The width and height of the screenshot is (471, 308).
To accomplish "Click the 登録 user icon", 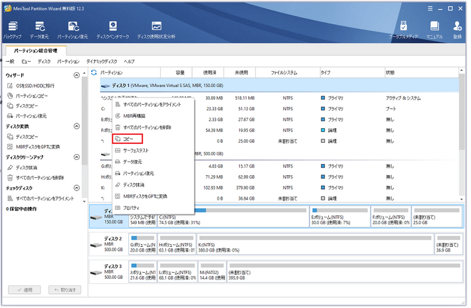I will click(x=458, y=30).
